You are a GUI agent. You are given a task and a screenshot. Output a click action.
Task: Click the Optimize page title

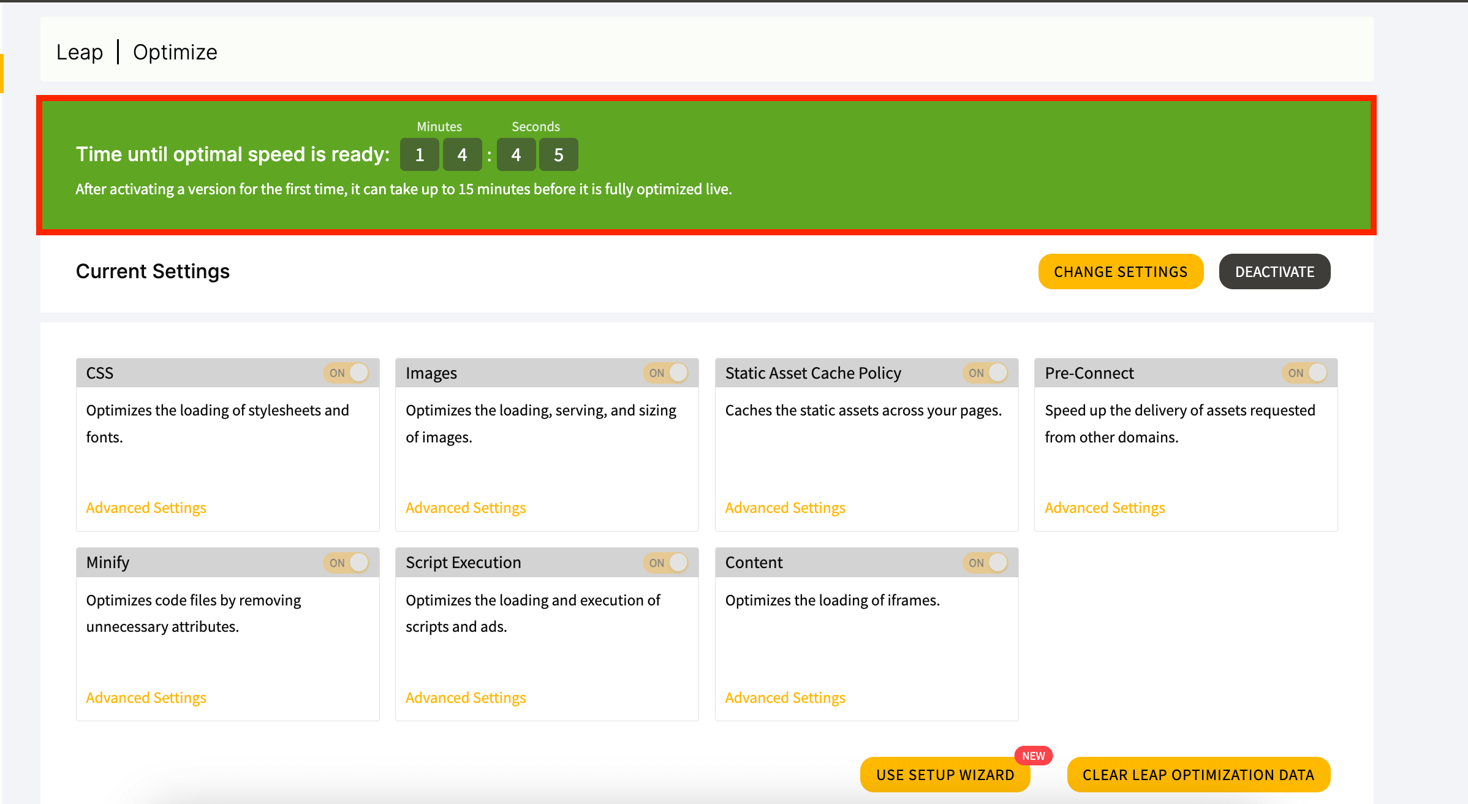[175, 52]
